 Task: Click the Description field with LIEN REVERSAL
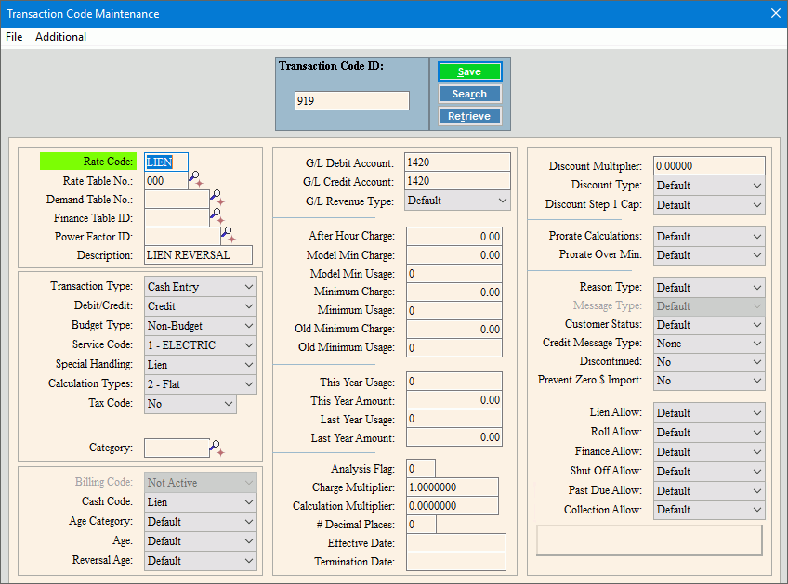pyautogui.click(x=199, y=255)
